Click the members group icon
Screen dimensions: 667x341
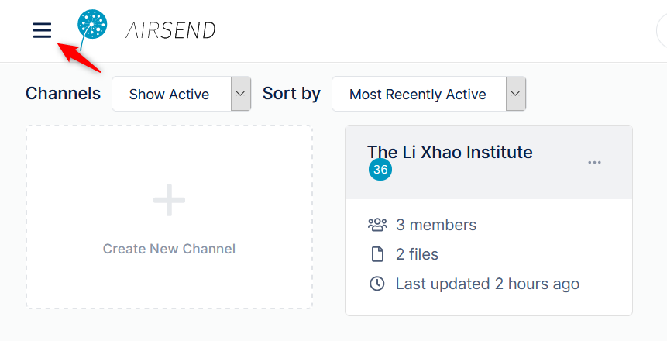(x=377, y=225)
